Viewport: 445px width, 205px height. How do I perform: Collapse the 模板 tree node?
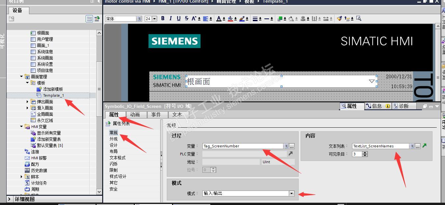[27, 83]
